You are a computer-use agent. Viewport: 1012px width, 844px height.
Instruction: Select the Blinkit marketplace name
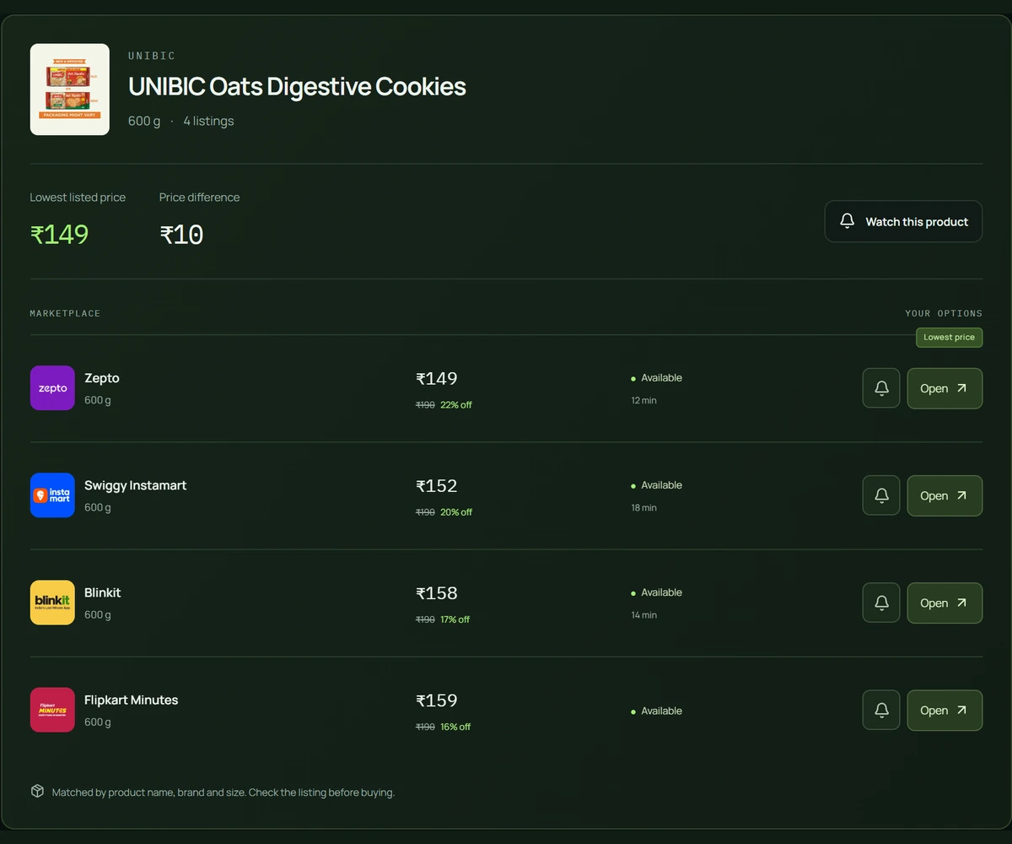coord(102,592)
